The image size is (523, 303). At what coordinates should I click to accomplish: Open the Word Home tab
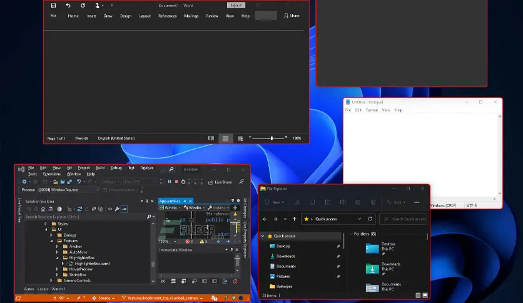pos(73,16)
